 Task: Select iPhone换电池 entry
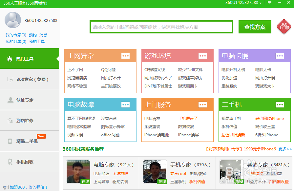point(157,135)
